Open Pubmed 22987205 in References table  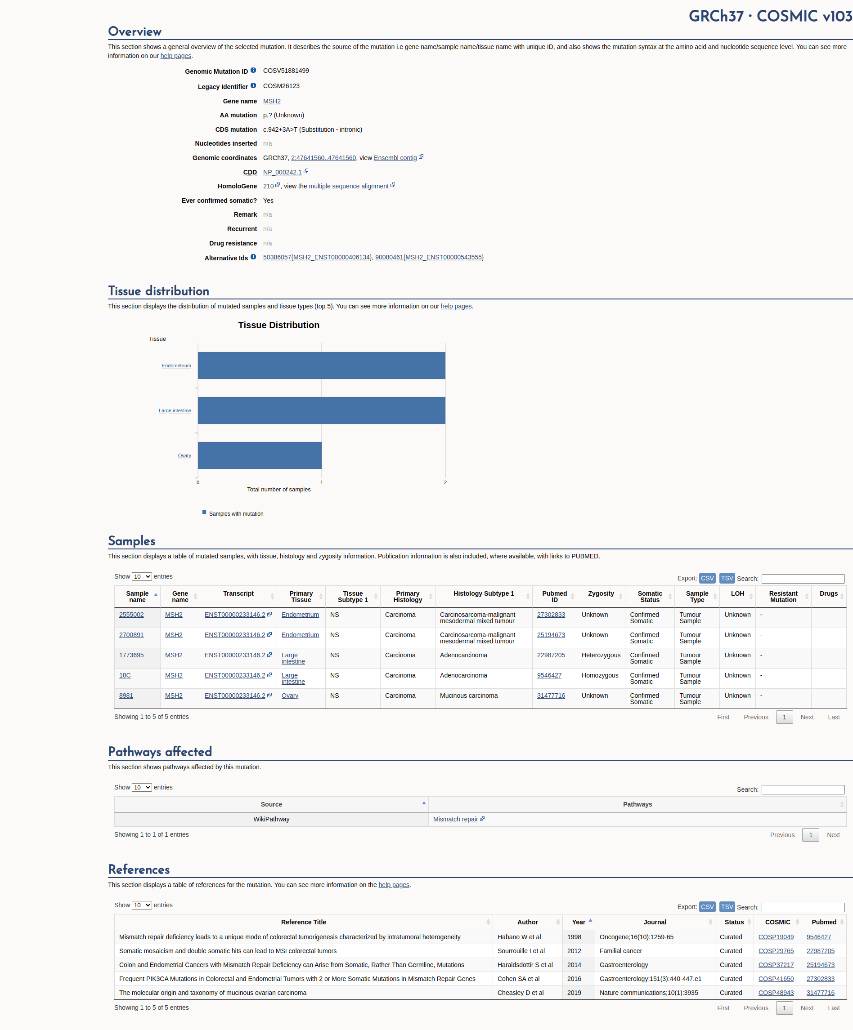tap(821, 951)
